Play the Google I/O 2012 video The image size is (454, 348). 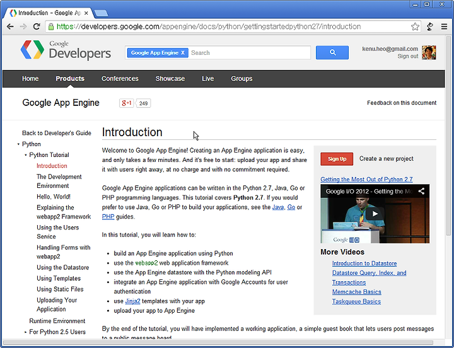[375, 214]
